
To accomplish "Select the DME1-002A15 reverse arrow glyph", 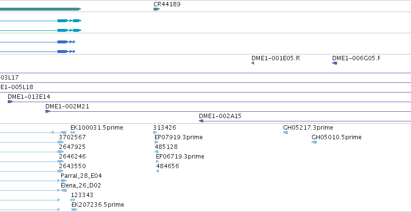I will click(201, 121).
